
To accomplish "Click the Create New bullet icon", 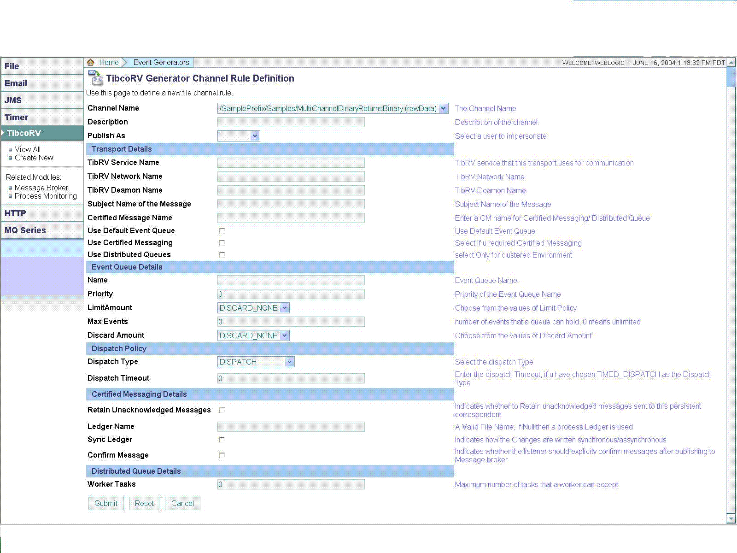I will [11, 158].
